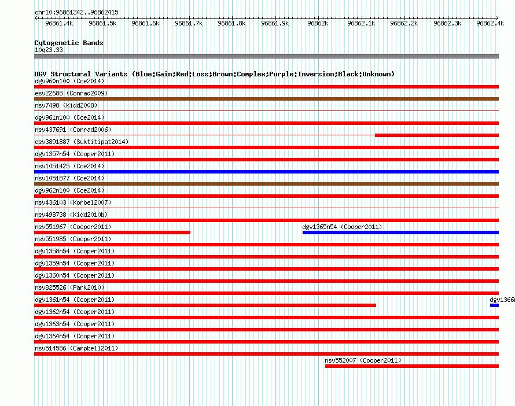Click the brown esv22688 complex variant bar
515x406 pixels.
(266, 99)
